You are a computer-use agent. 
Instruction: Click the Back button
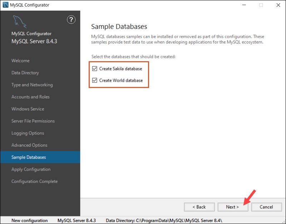click(x=199, y=207)
